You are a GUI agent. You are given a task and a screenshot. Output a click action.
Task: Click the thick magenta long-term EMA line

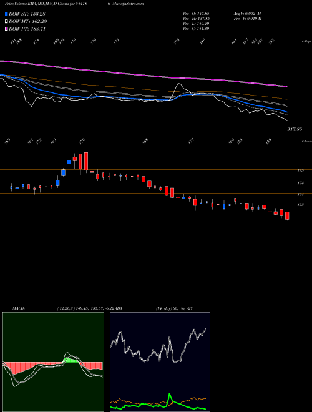click(144, 75)
